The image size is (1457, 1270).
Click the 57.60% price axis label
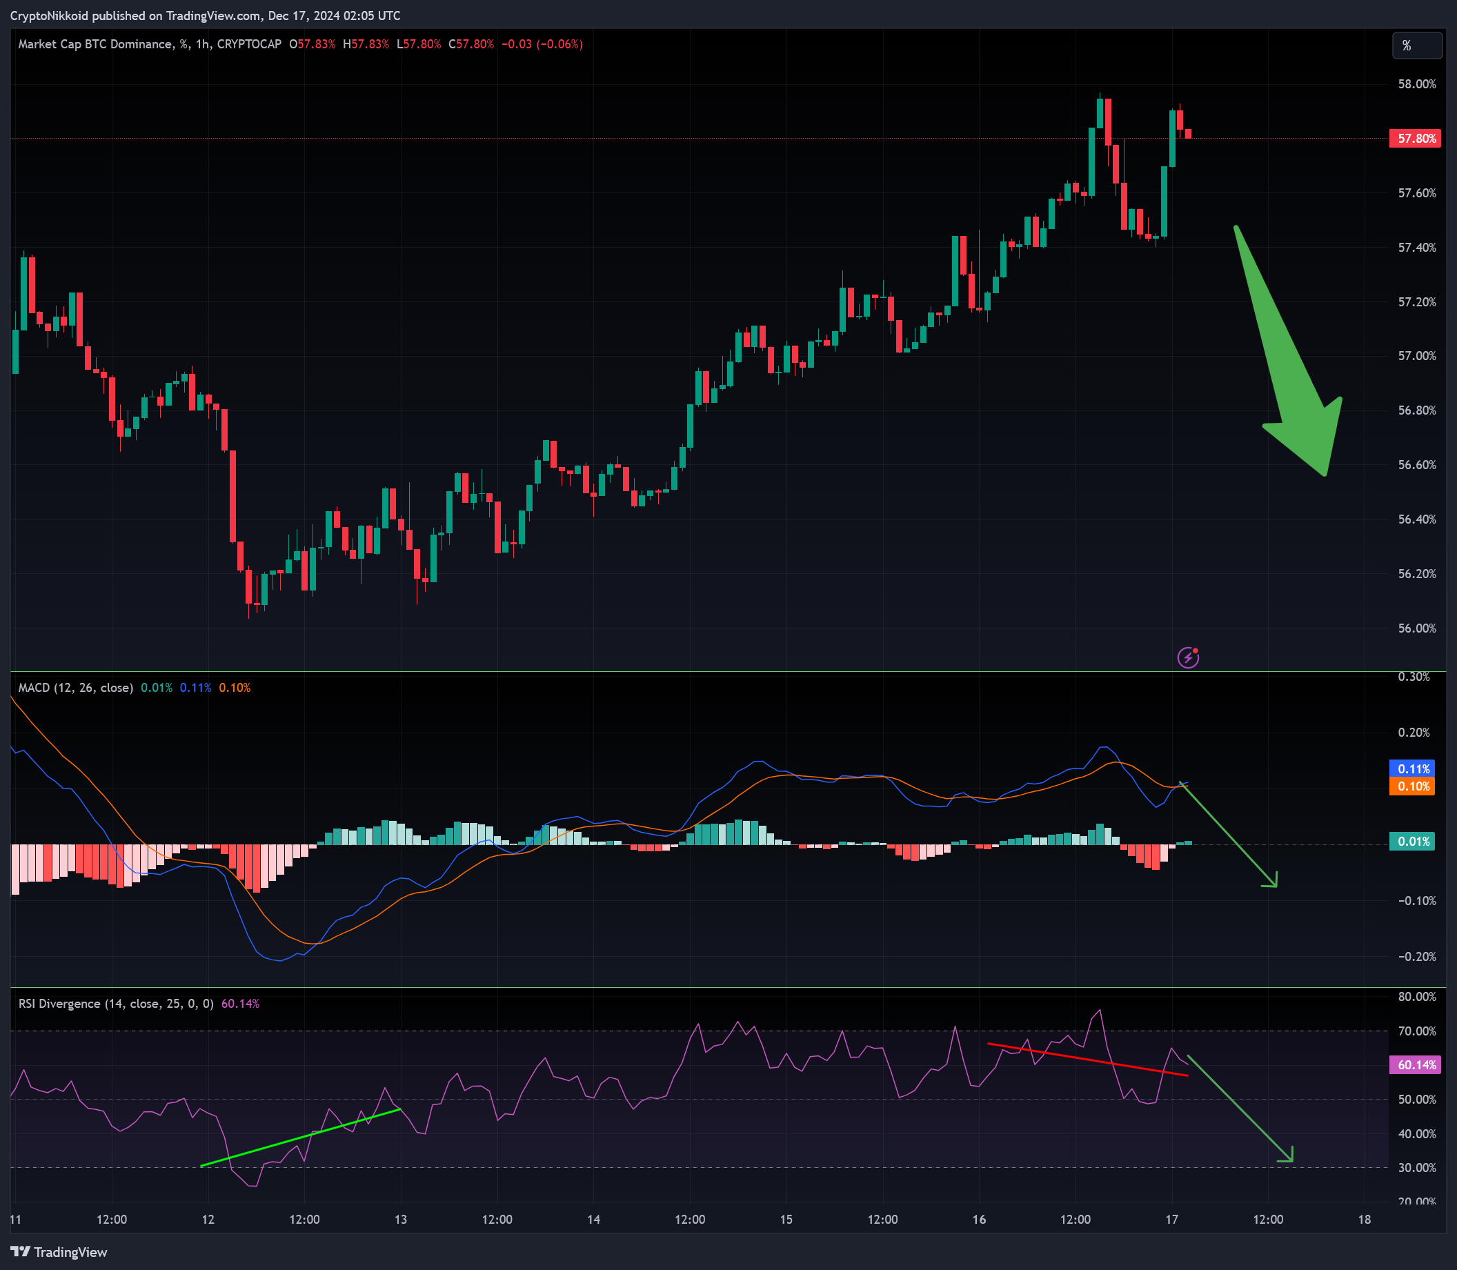click(1417, 192)
